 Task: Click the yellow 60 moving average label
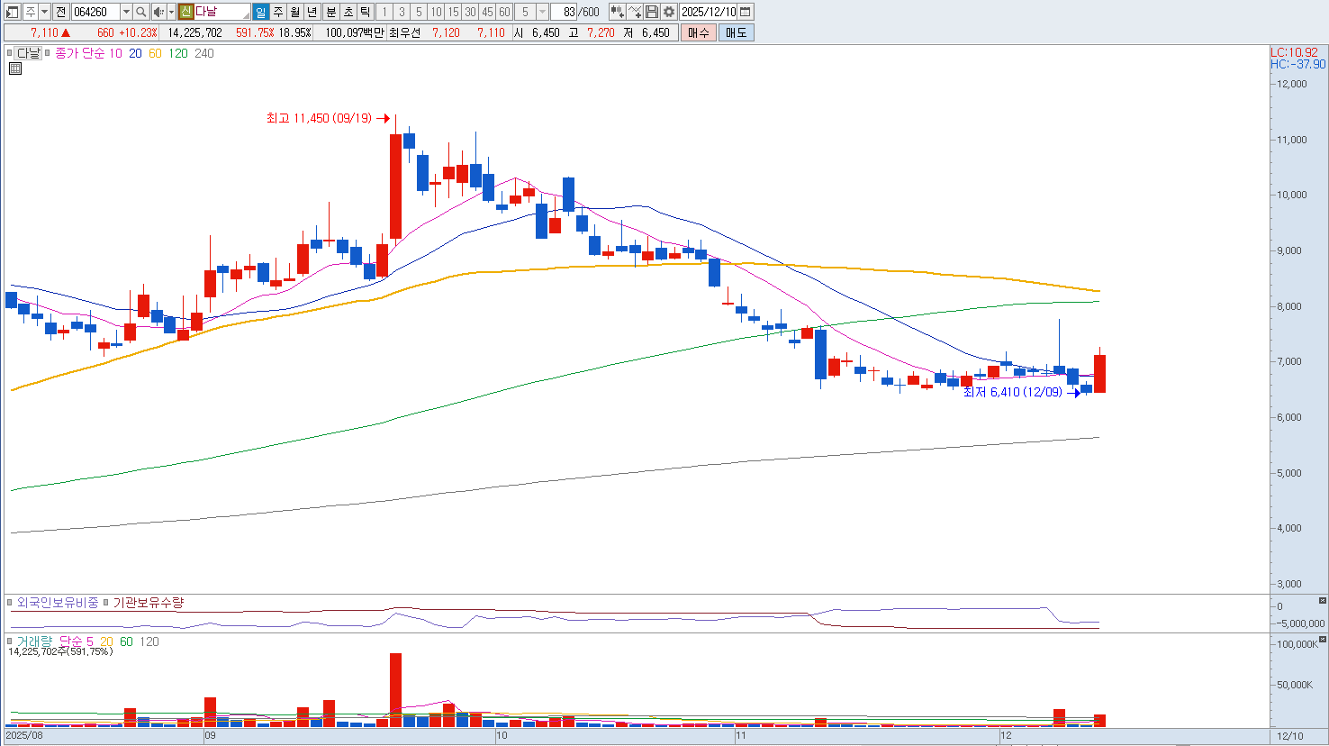(x=155, y=53)
